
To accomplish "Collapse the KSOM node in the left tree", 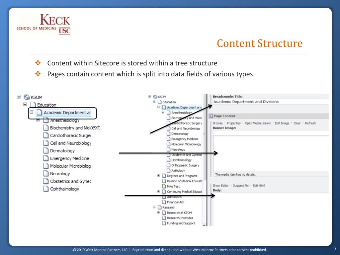I will (x=19, y=97).
